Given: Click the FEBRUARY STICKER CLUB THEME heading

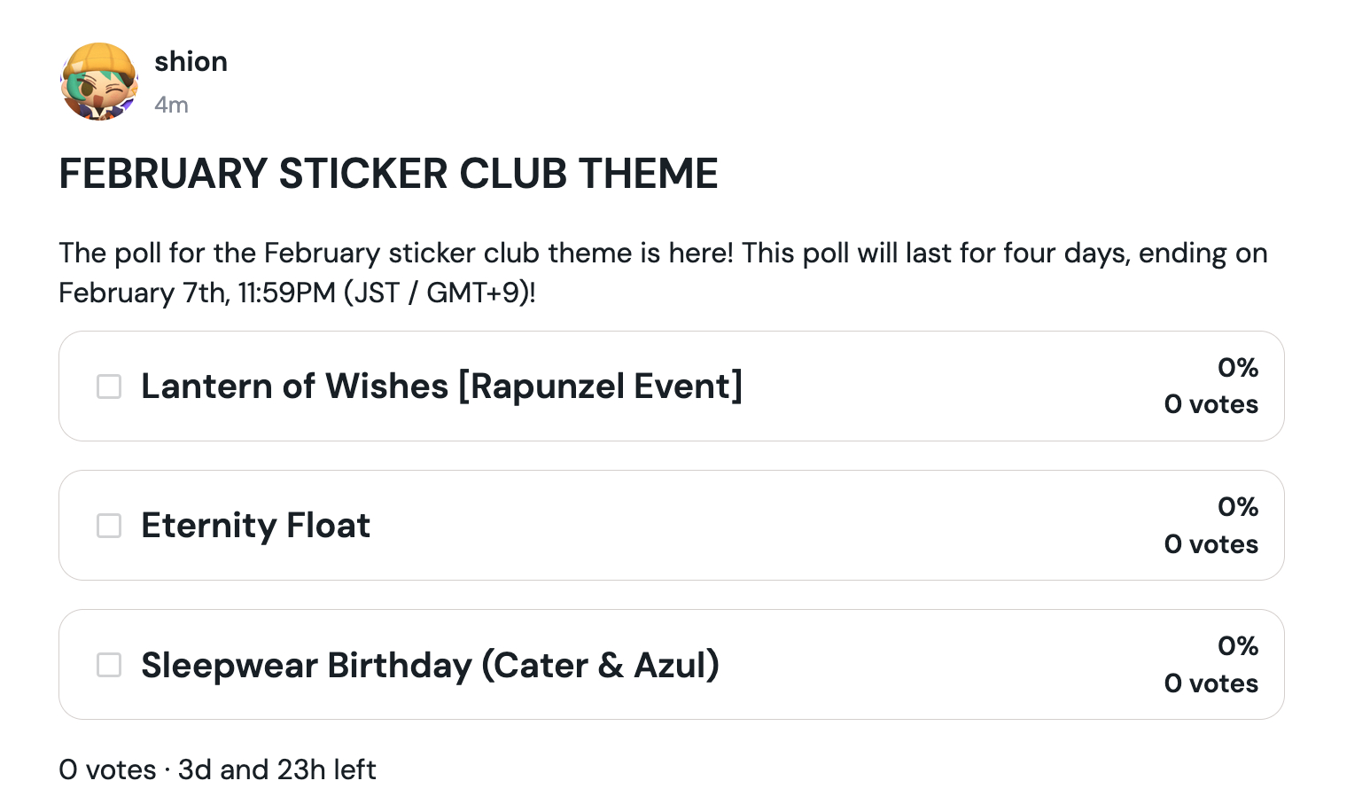Looking at the screenshot, I should [x=388, y=174].
